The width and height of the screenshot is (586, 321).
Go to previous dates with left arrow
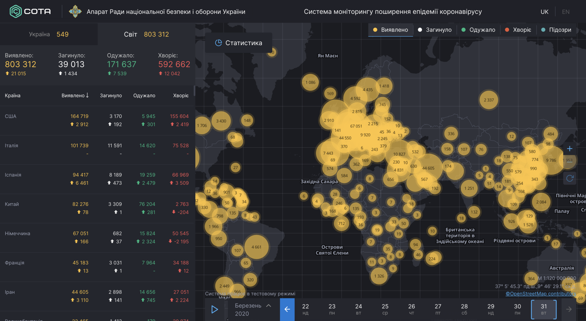tap(287, 309)
